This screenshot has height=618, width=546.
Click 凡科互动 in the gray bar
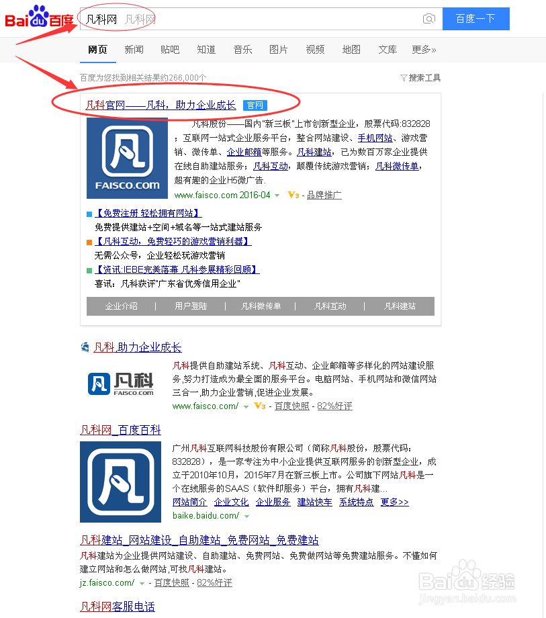coord(330,306)
